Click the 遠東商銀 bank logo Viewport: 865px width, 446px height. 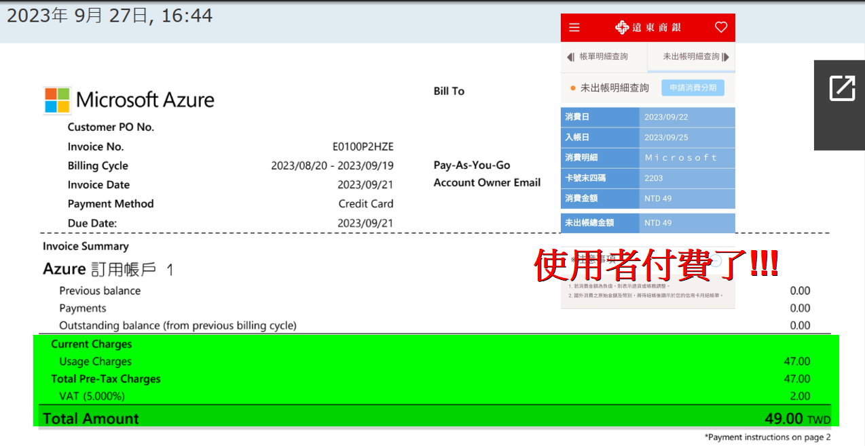click(x=648, y=27)
